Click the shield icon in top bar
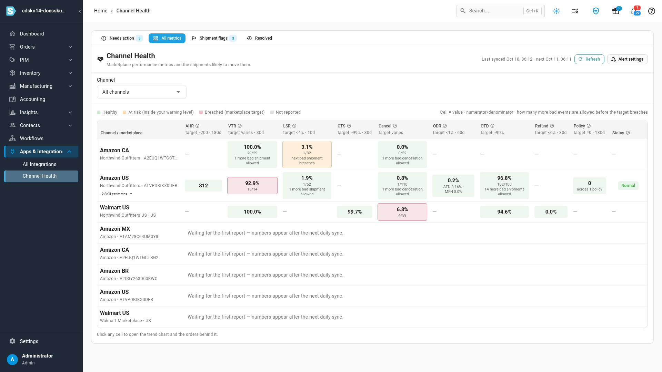The image size is (662, 372). (596, 11)
